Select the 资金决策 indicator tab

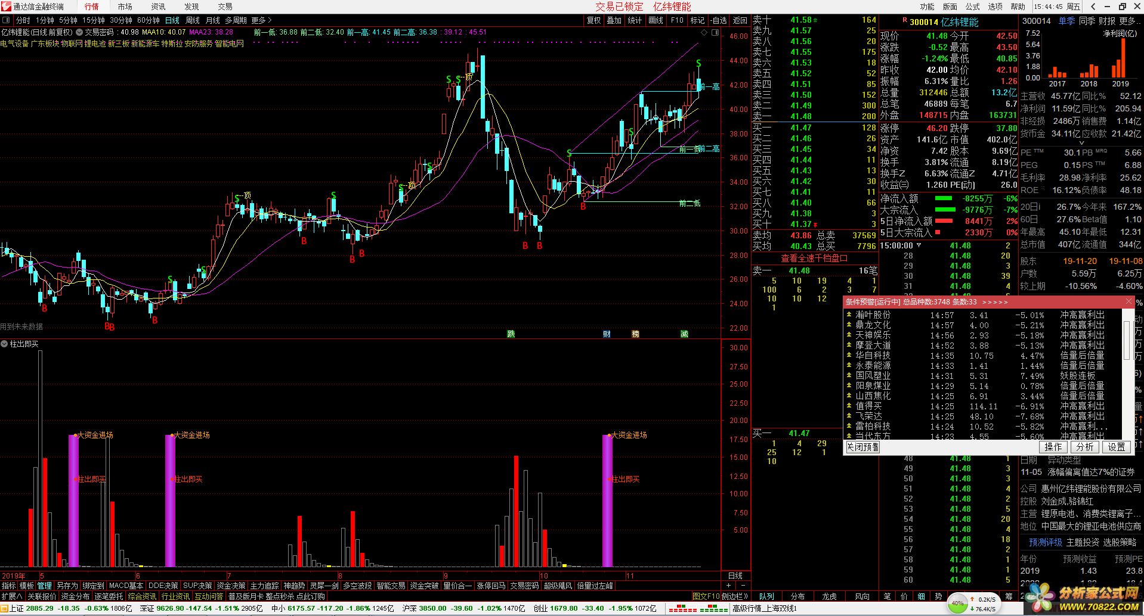click(231, 586)
